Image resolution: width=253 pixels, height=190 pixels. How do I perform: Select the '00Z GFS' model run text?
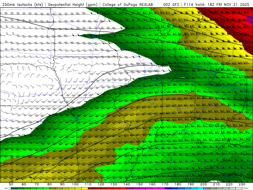pos(171,4)
